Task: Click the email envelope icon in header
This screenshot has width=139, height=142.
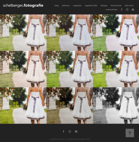Action: tap(133, 10)
